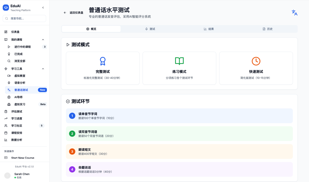Open the 历史 tab
This screenshot has height=182, width=309.
click(x=268, y=29)
